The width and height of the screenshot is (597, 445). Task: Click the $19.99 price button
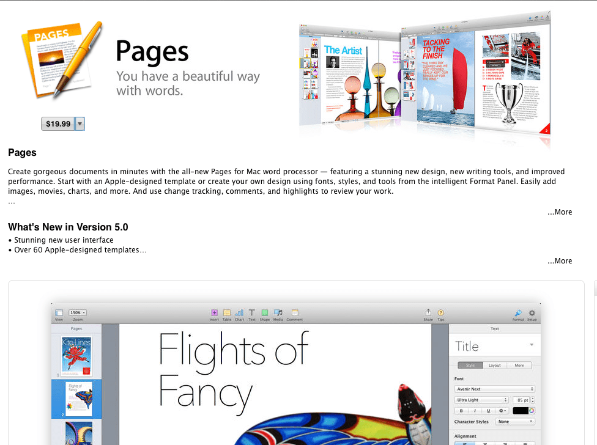(x=59, y=123)
